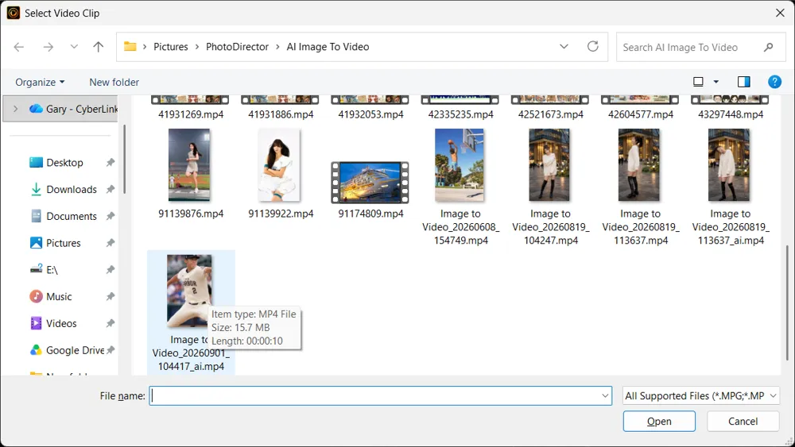Open the E:\ drive in the sidebar
The height and width of the screenshot is (447, 795).
pyautogui.click(x=52, y=270)
